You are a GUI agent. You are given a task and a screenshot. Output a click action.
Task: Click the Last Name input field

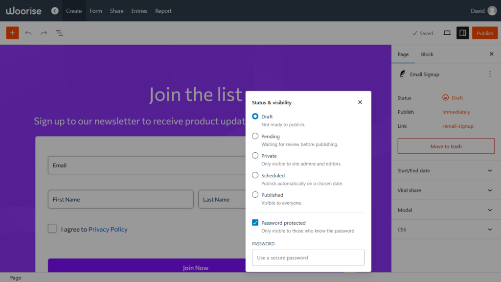coord(222,199)
